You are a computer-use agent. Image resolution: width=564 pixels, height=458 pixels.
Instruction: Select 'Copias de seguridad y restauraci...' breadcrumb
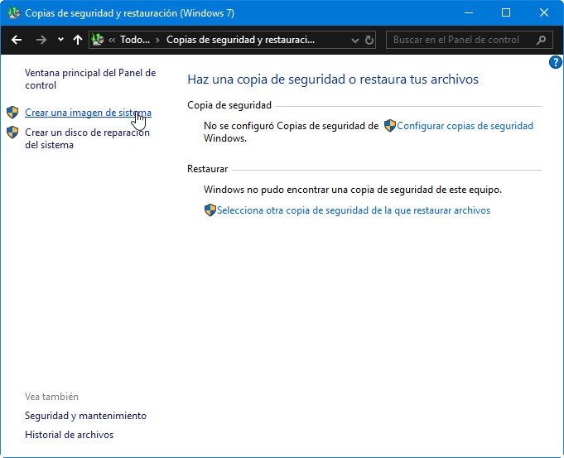click(240, 40)
